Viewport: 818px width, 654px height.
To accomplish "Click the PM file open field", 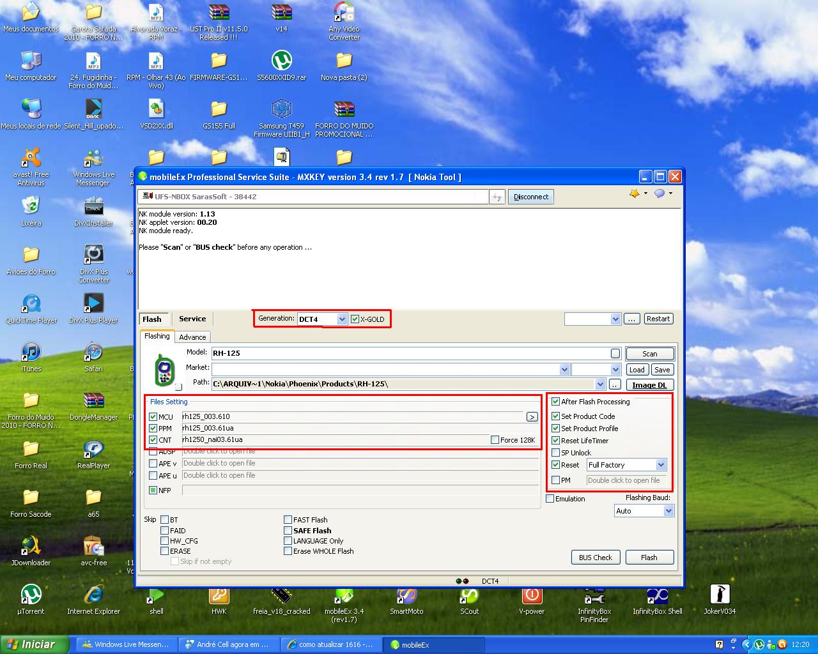I will (x=626, y=480).
